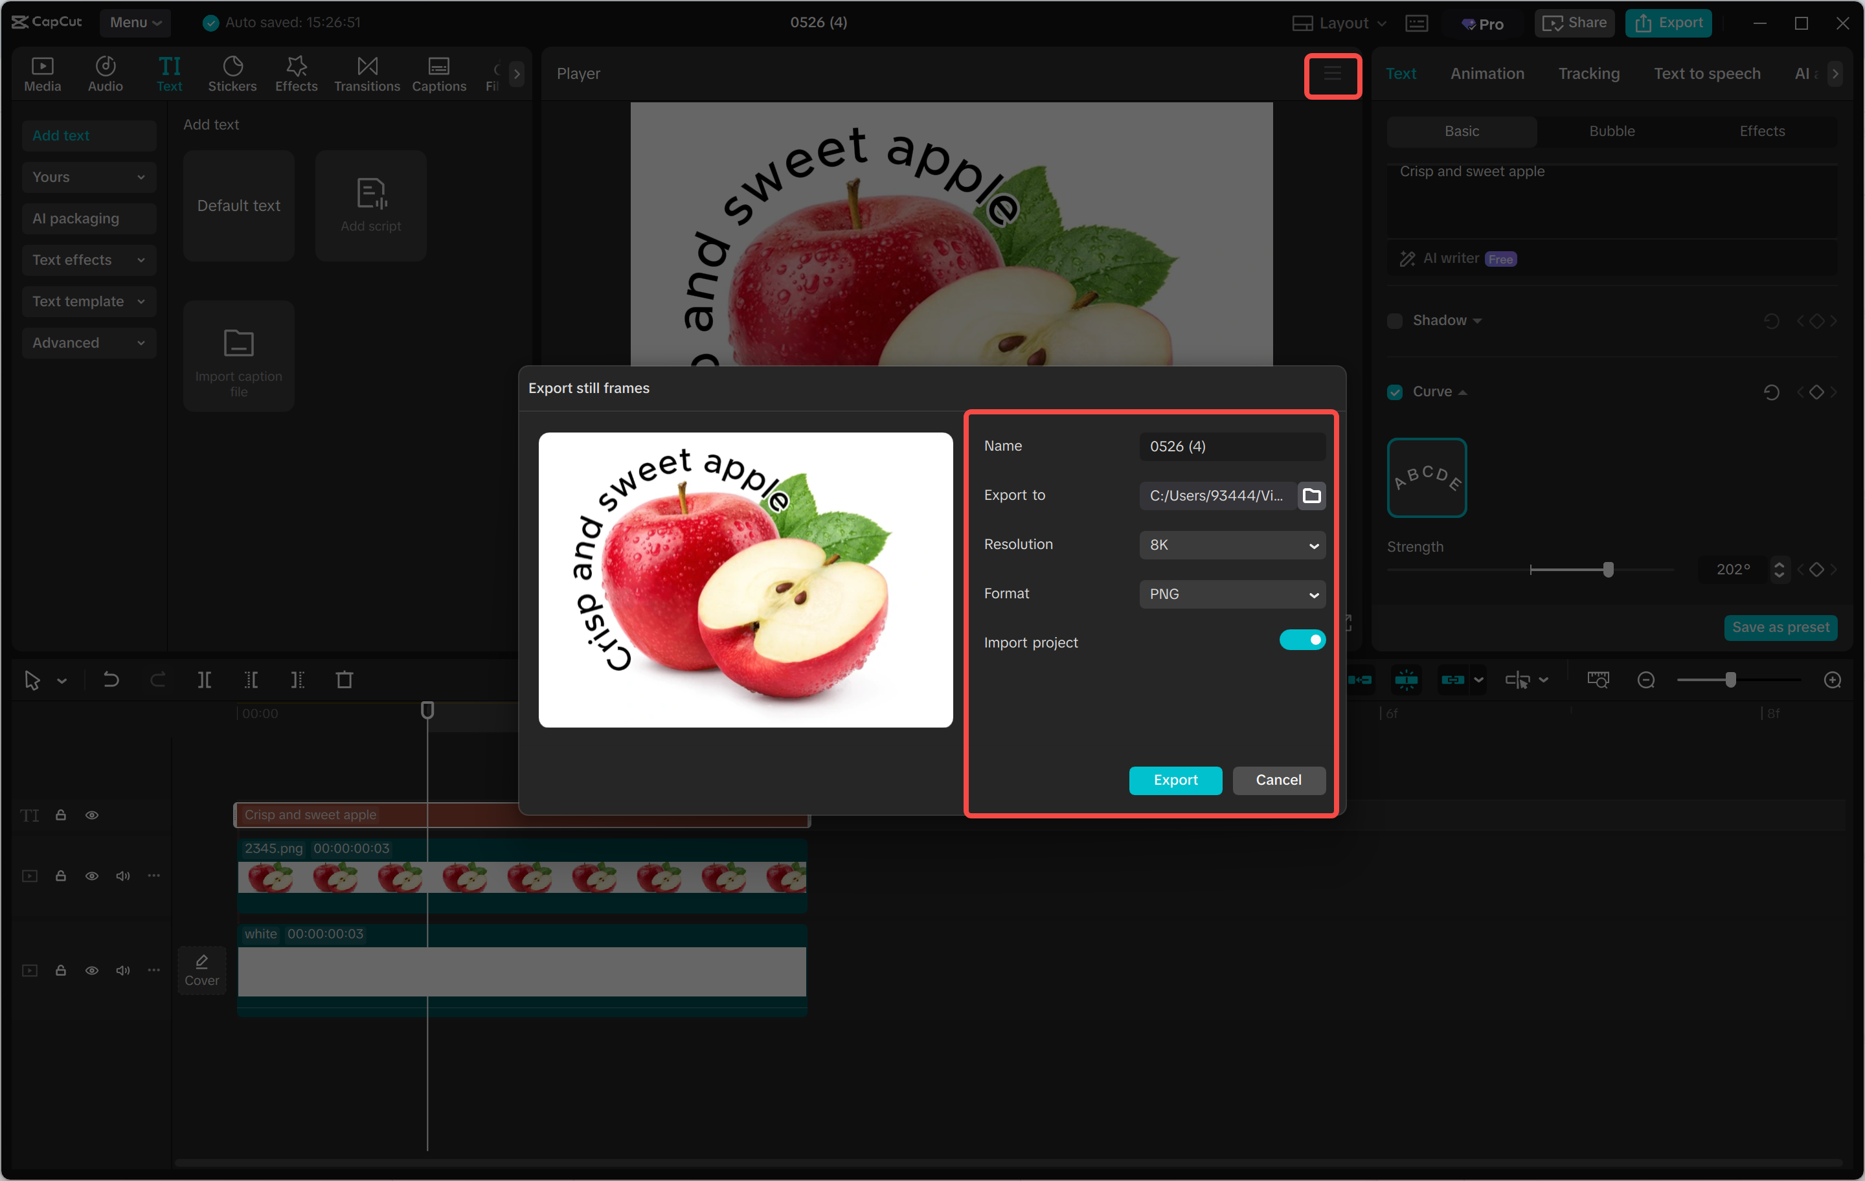Uncheck the Curve checkbox

coord(1395,392)
